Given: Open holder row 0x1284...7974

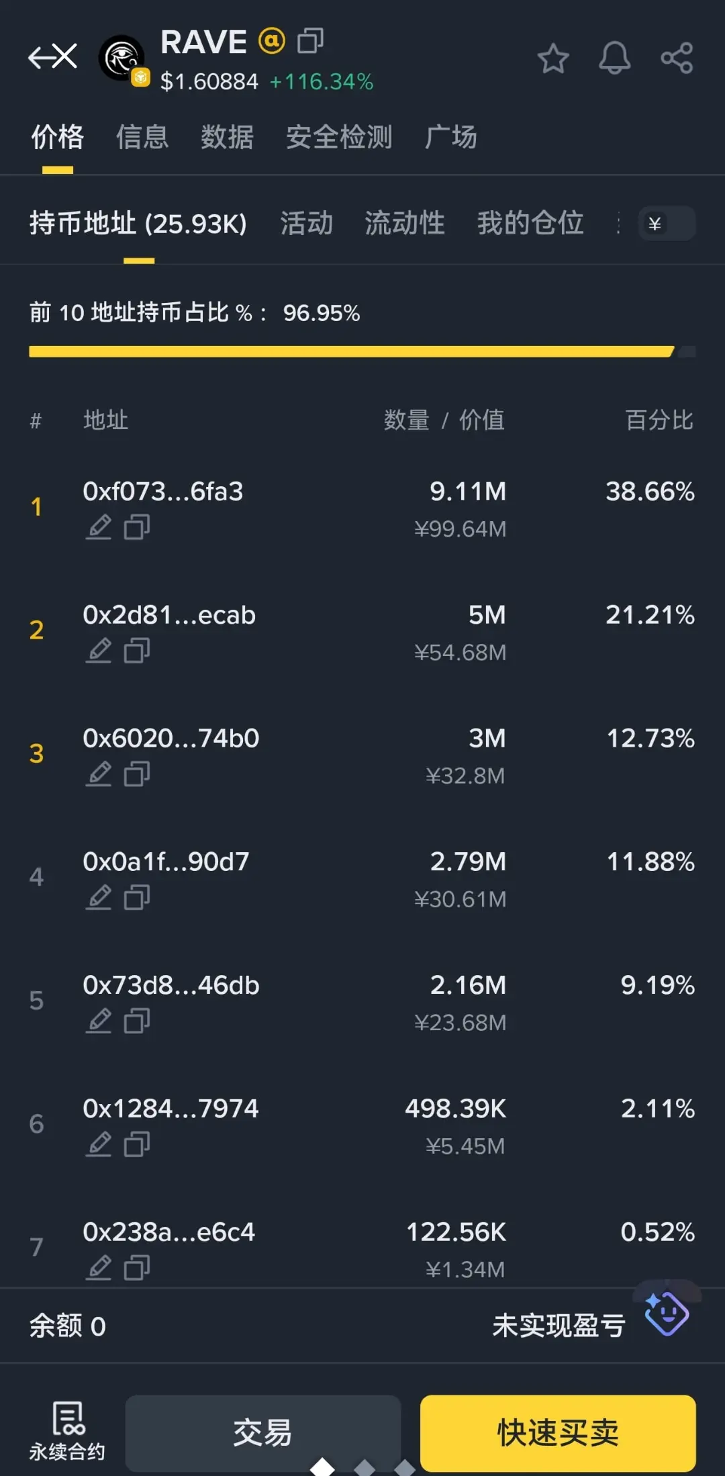Looking at the screenshot, I should pyautogui.click(x=362, y=1125).
